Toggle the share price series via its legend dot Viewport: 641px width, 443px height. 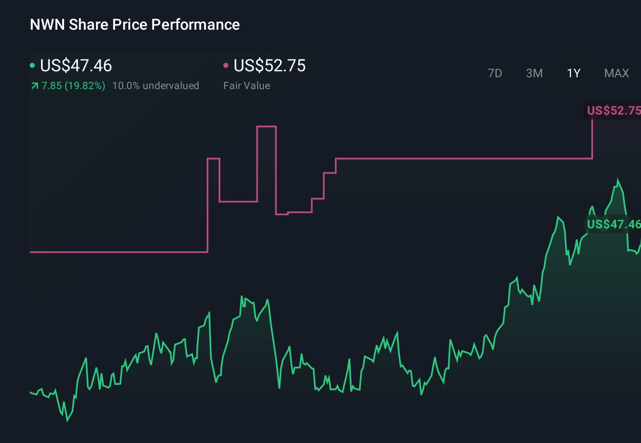pyautogui.click(x=32, y=65)
